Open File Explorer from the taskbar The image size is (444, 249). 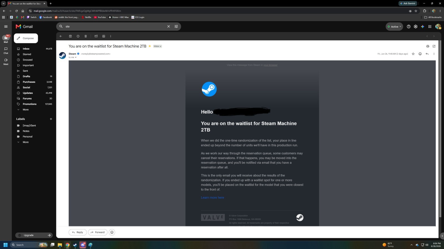pyautogui.click(x=60, y=245)
